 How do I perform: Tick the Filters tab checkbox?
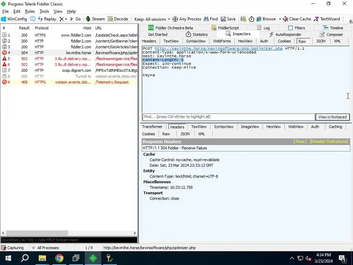tap(290, 28)
